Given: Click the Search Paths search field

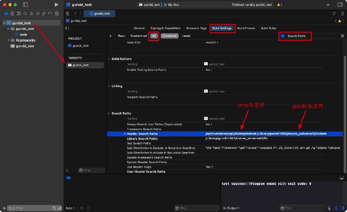Looking at the screenshot, I should 312,36.
